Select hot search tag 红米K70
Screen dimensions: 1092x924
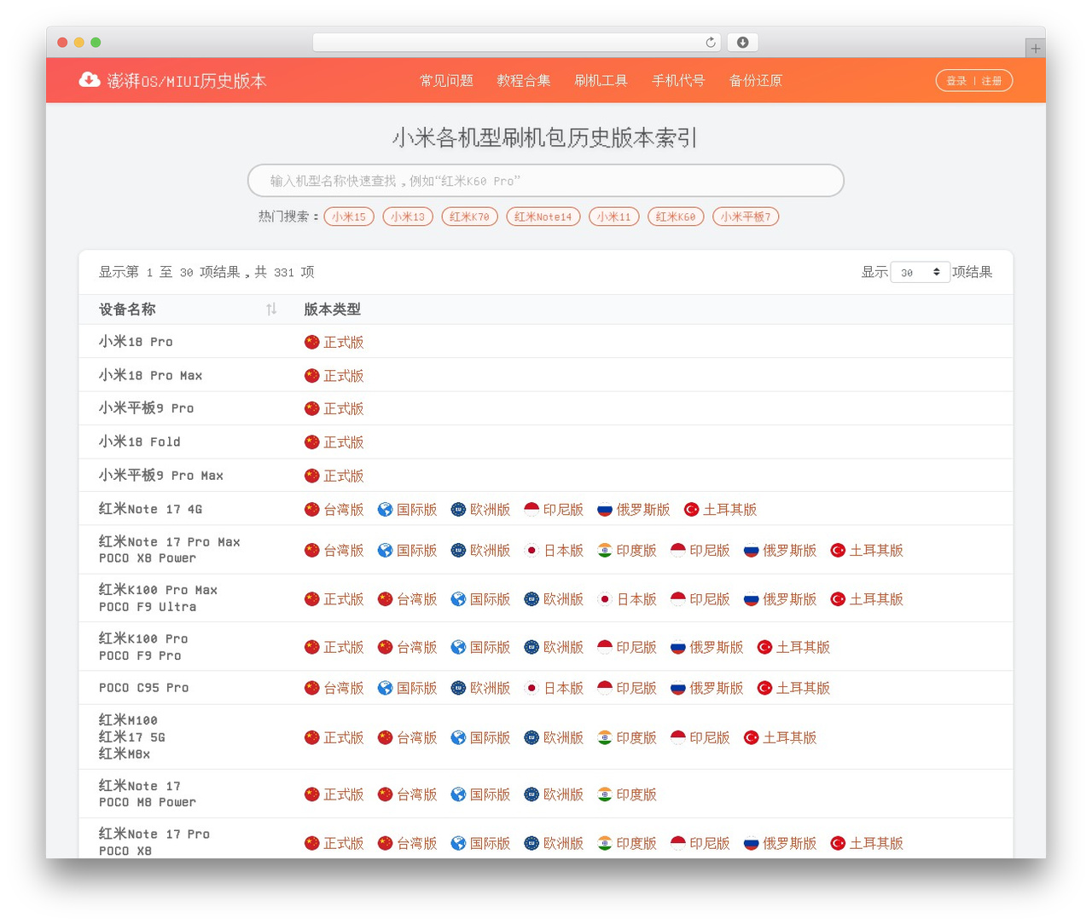click(x=470, y=217)
